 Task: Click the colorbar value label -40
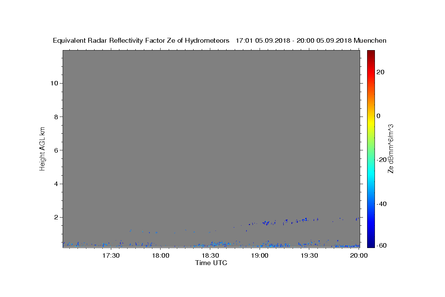382,204
